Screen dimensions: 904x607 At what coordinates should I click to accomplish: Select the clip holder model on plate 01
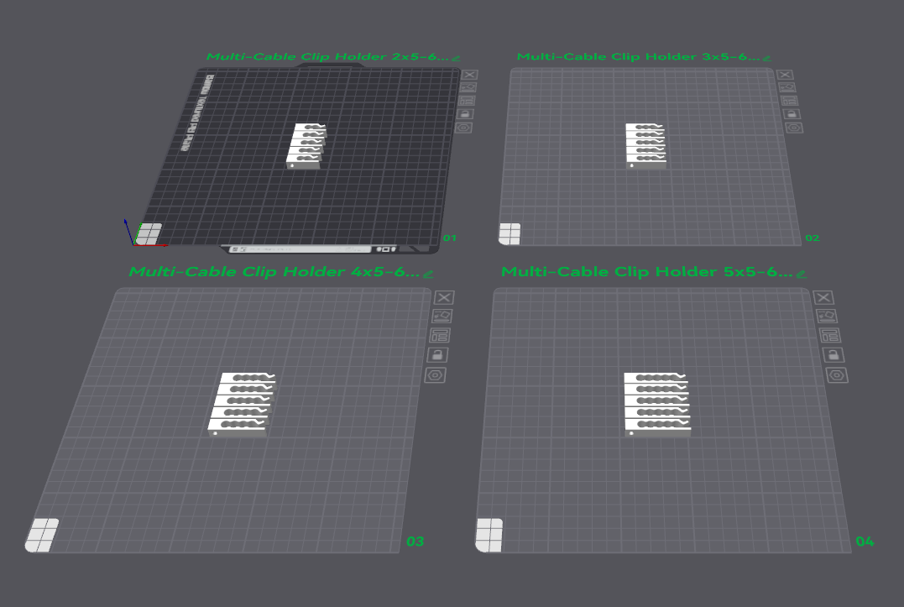click(x=306, y=146)
